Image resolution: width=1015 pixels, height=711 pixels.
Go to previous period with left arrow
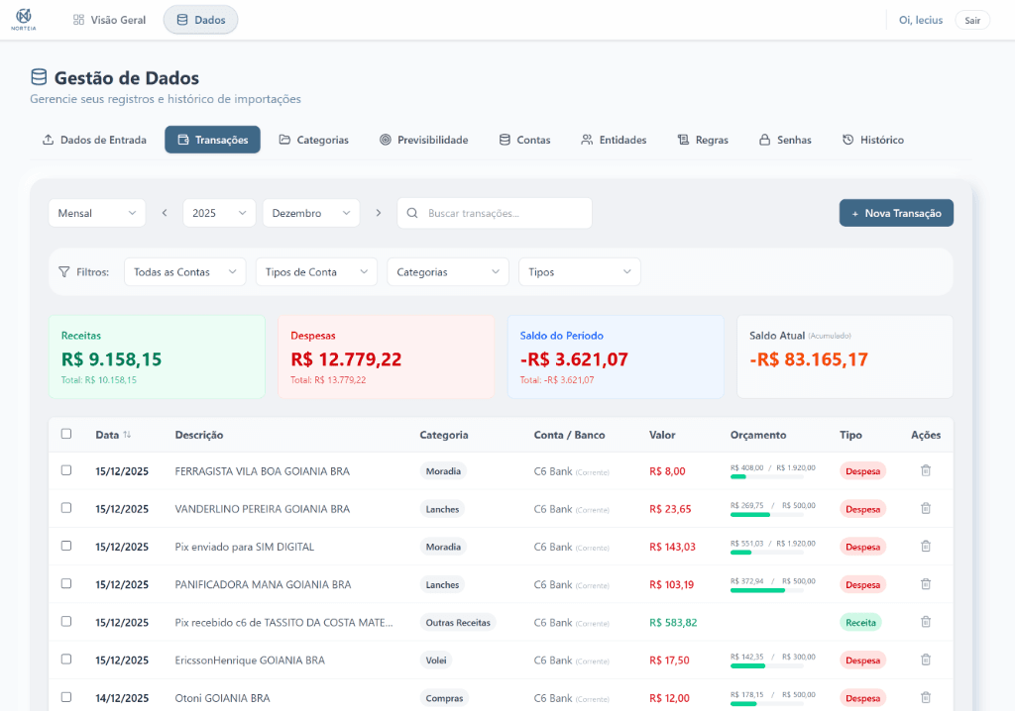[x=165, y=213]
